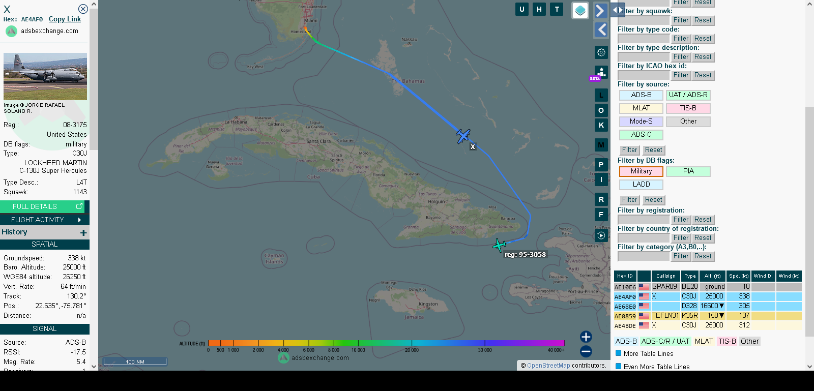Click the U map button
The height and width of the screenshot is (391, 814).
tap(521, 9)
